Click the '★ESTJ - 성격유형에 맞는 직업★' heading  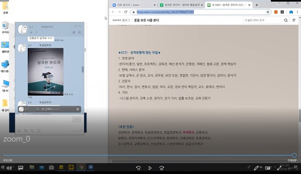pos(139,52)
